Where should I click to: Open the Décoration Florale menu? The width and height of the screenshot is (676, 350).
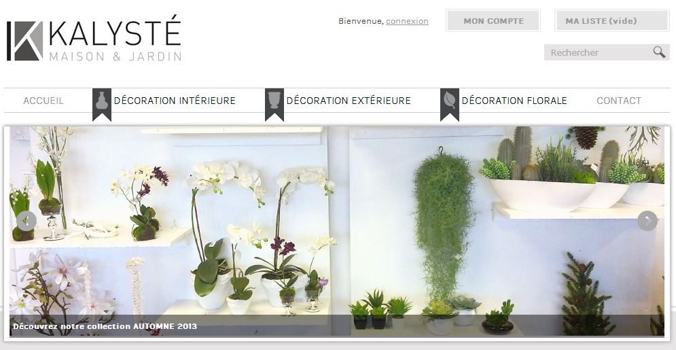(514, 101)
